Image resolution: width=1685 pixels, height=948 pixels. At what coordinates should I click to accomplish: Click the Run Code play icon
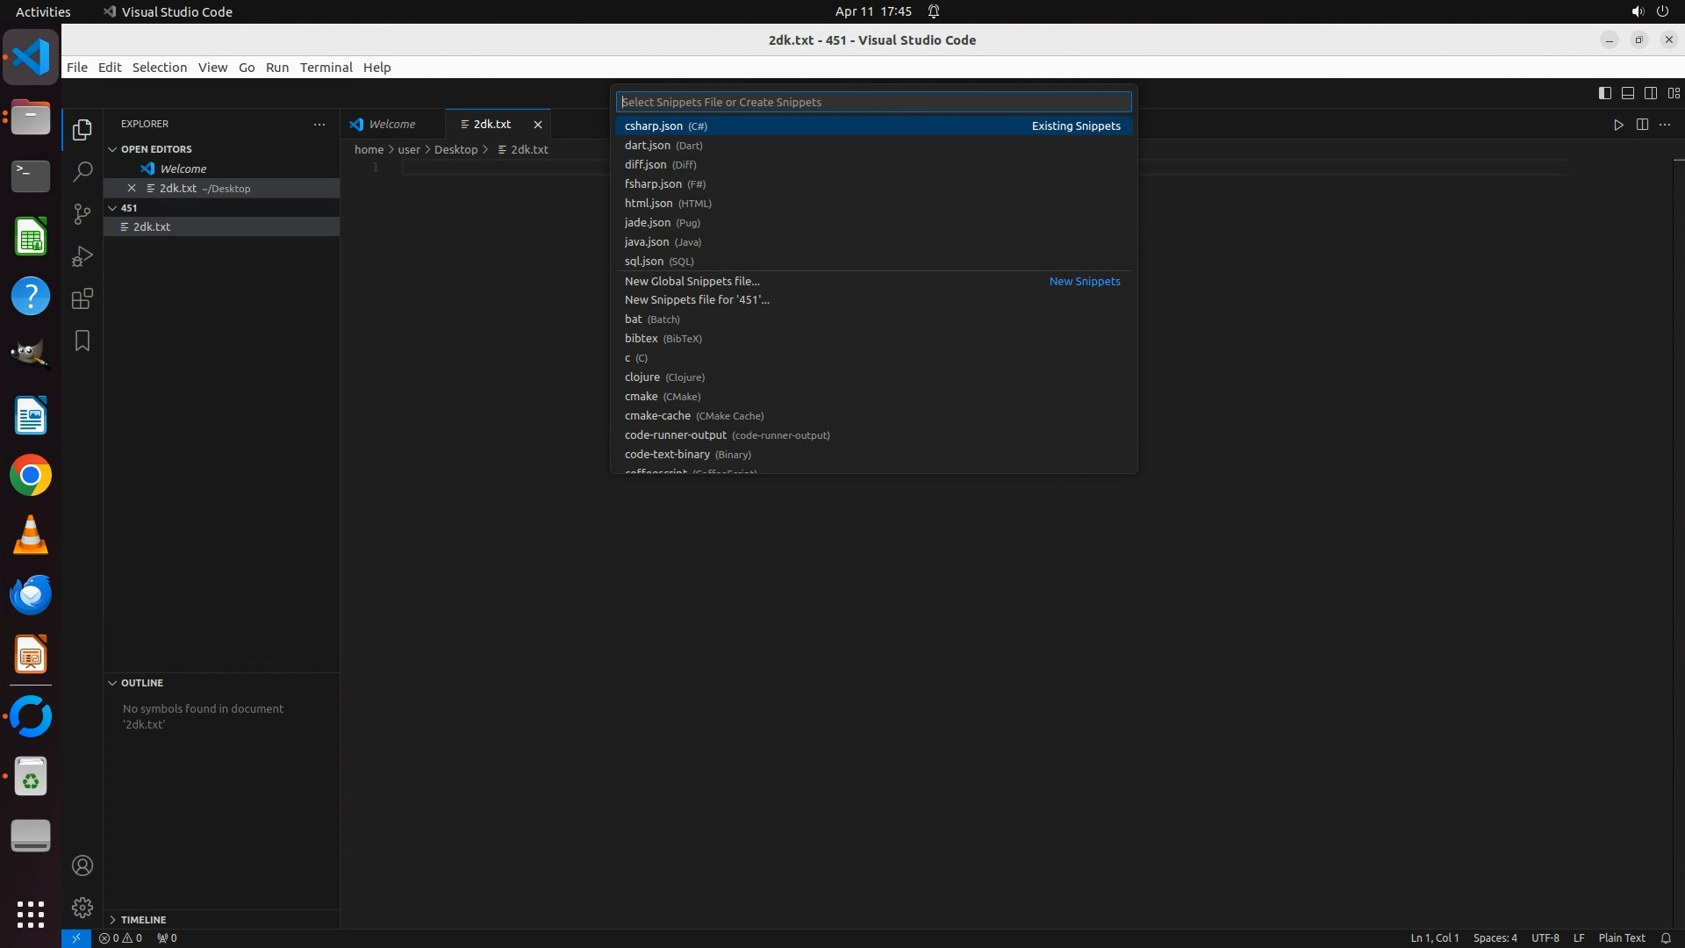point(1618,125)
